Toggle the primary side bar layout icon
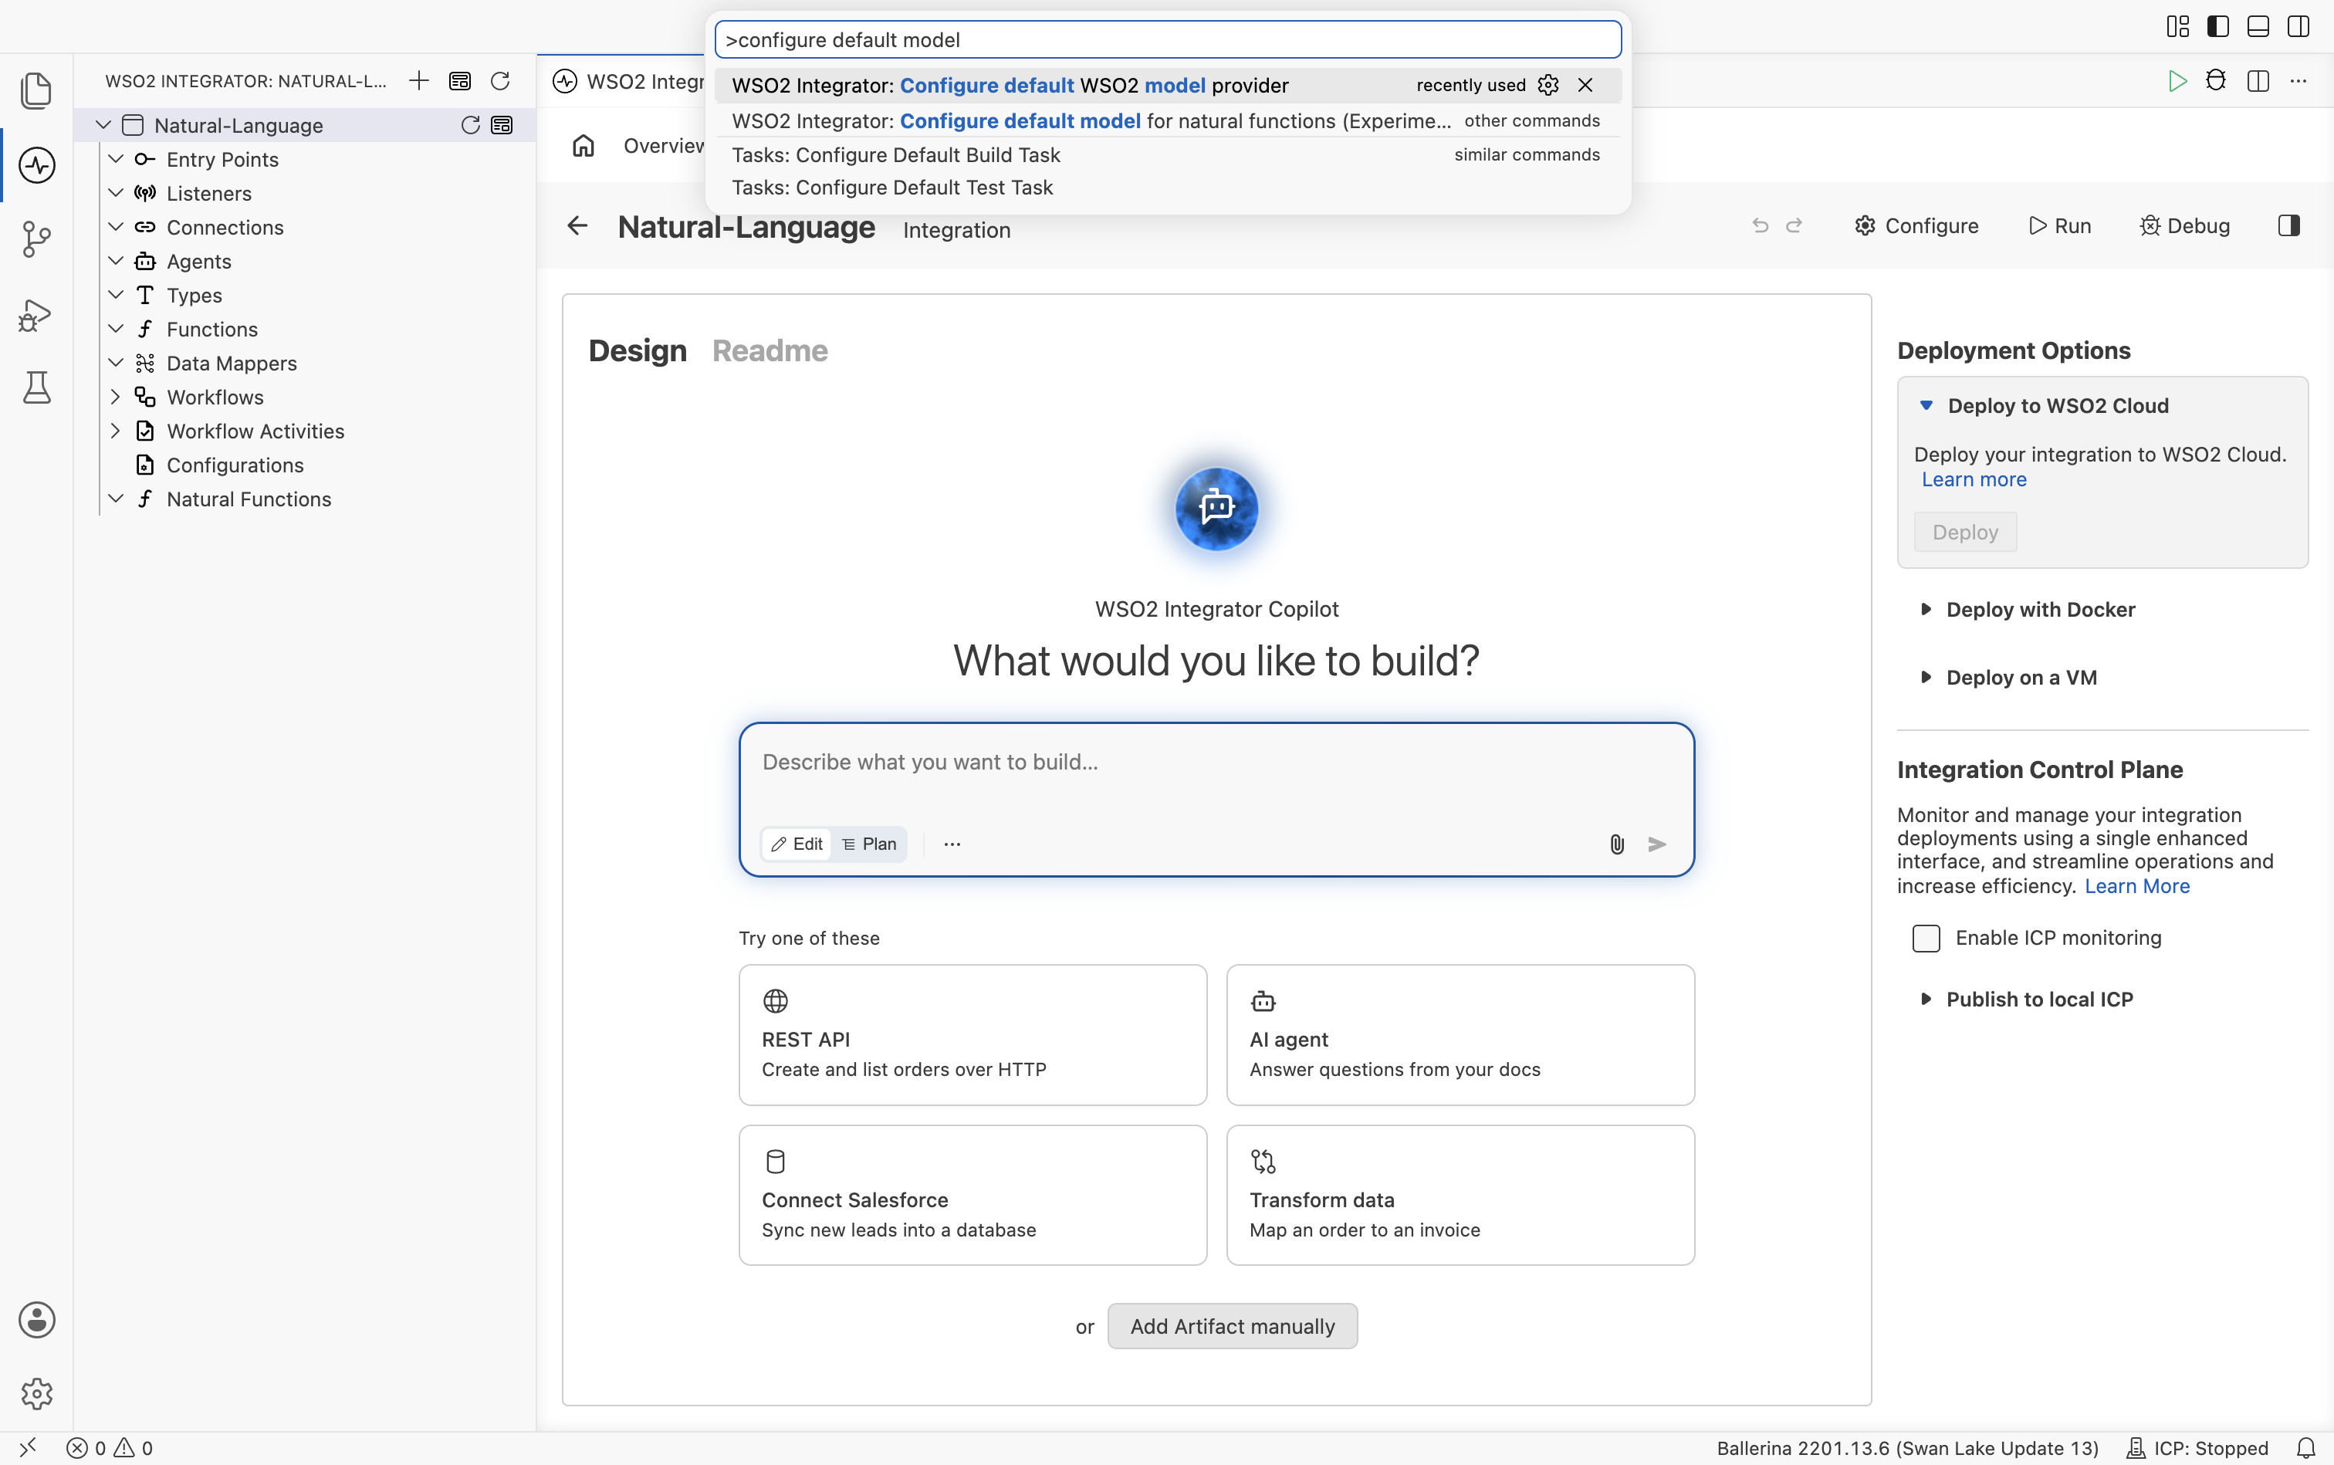This screenshot has height=1465, width=2334. [2217, 26]
